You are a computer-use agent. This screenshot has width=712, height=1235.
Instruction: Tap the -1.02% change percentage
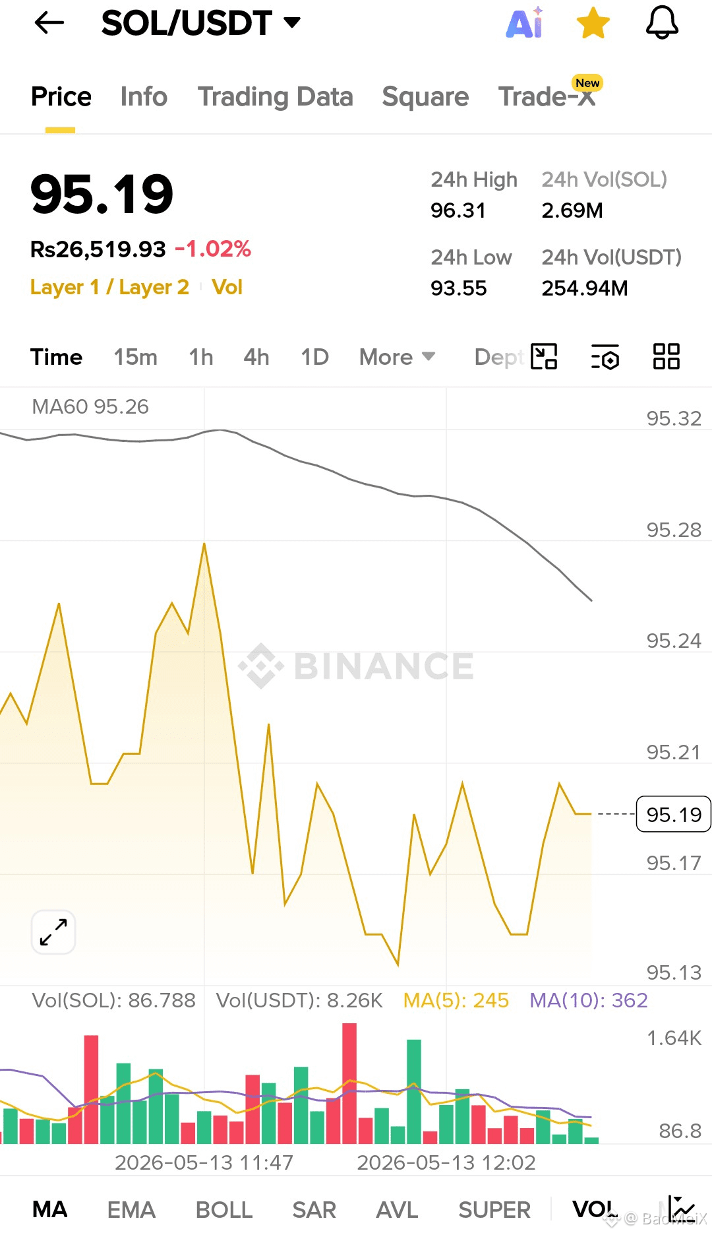(x=212, y=249)
